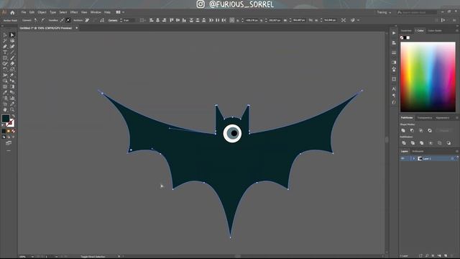
Task: Select the Paintbrush tool
Action: (12, 58)
